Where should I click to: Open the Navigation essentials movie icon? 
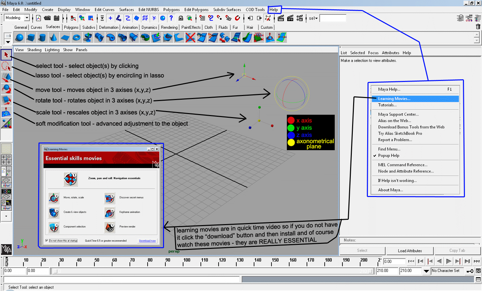point(71,179)
